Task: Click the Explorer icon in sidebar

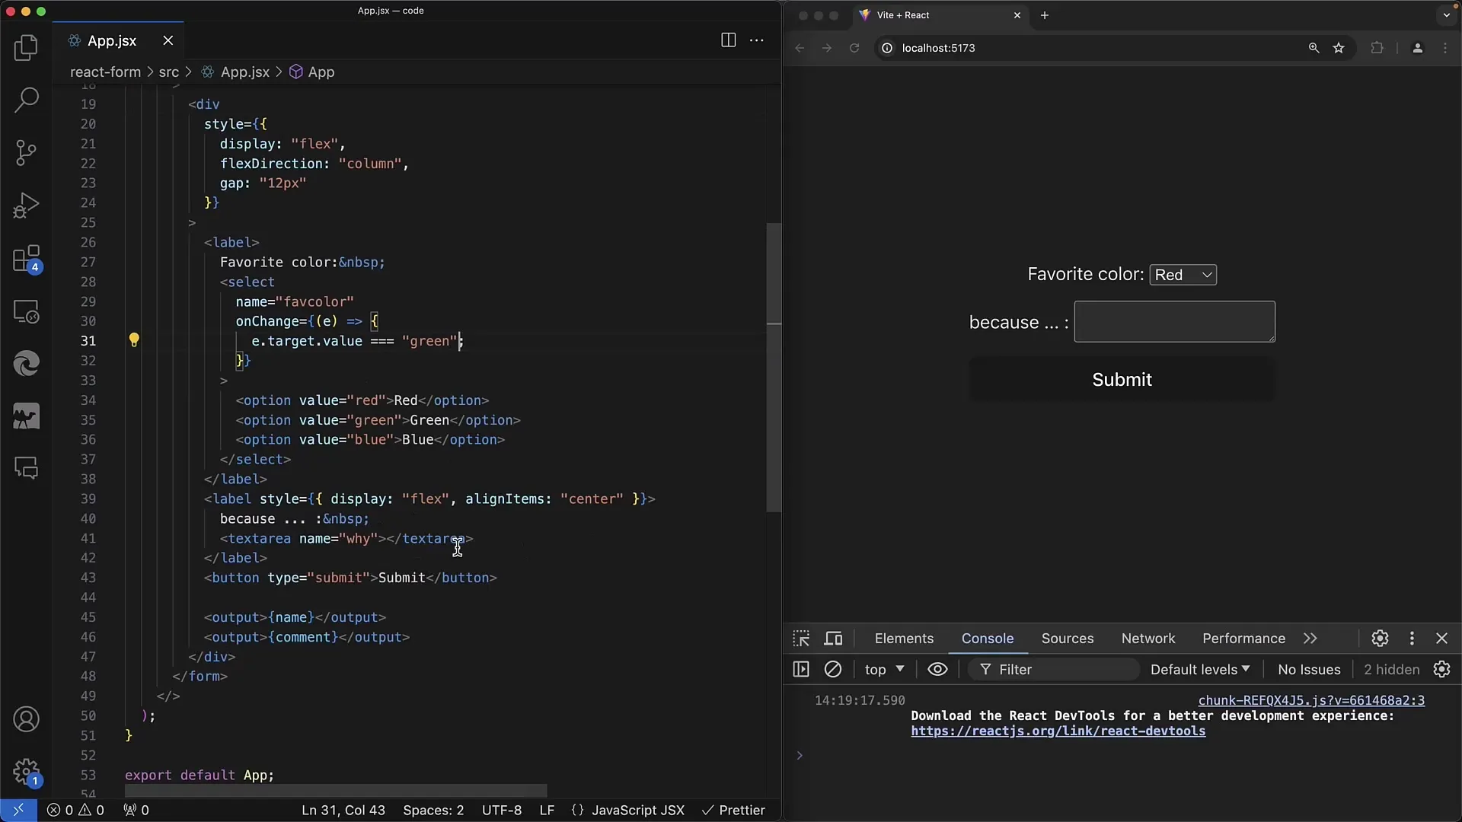Action: 26,47
